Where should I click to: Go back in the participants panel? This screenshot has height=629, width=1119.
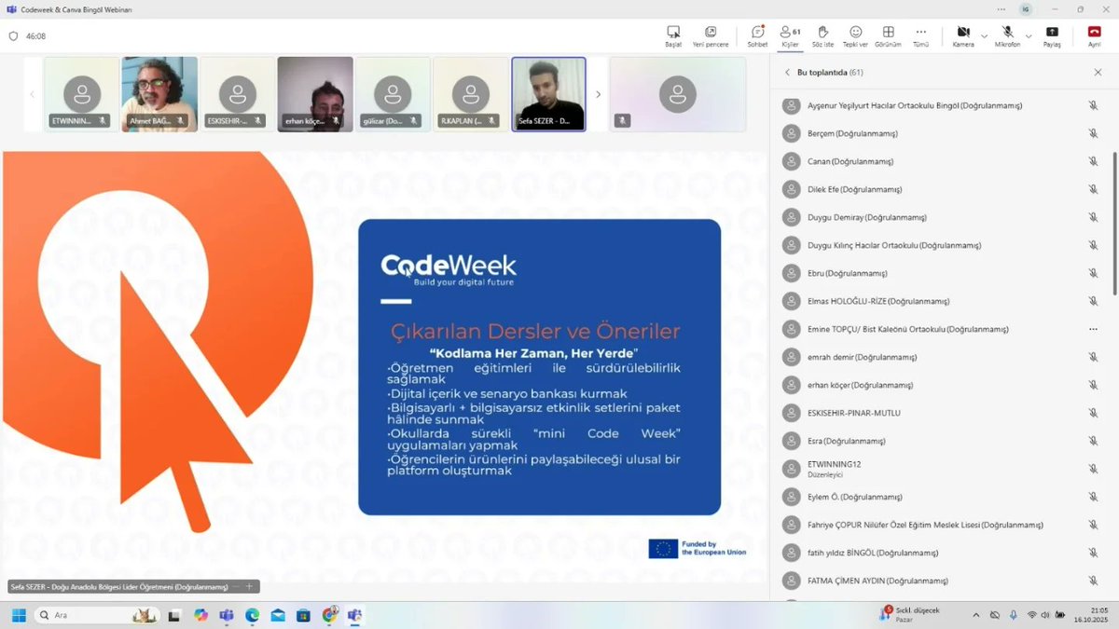787,72
